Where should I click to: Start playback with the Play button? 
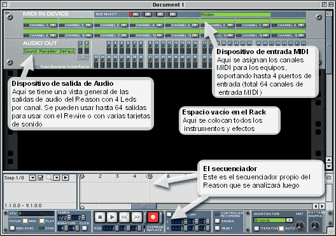click(x=112, y=218)
